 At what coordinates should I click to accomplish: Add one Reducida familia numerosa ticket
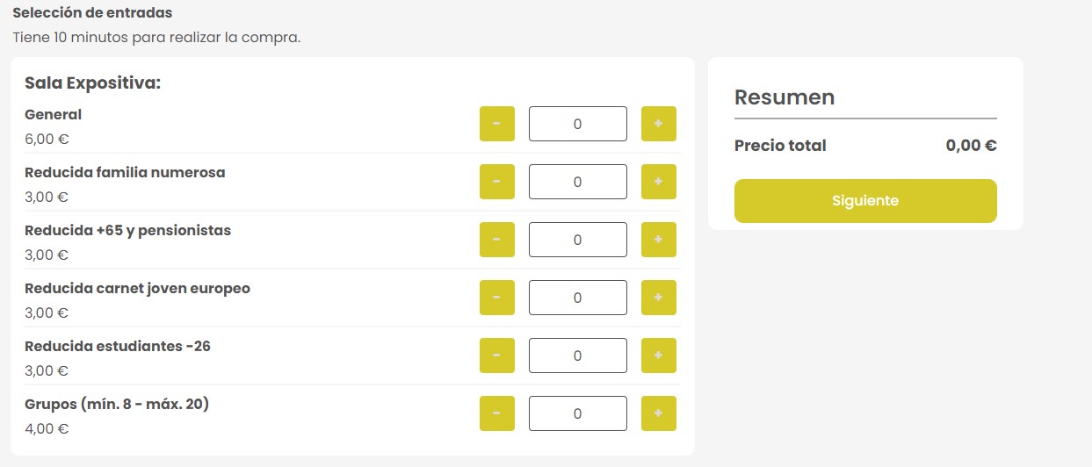point(659,182)
